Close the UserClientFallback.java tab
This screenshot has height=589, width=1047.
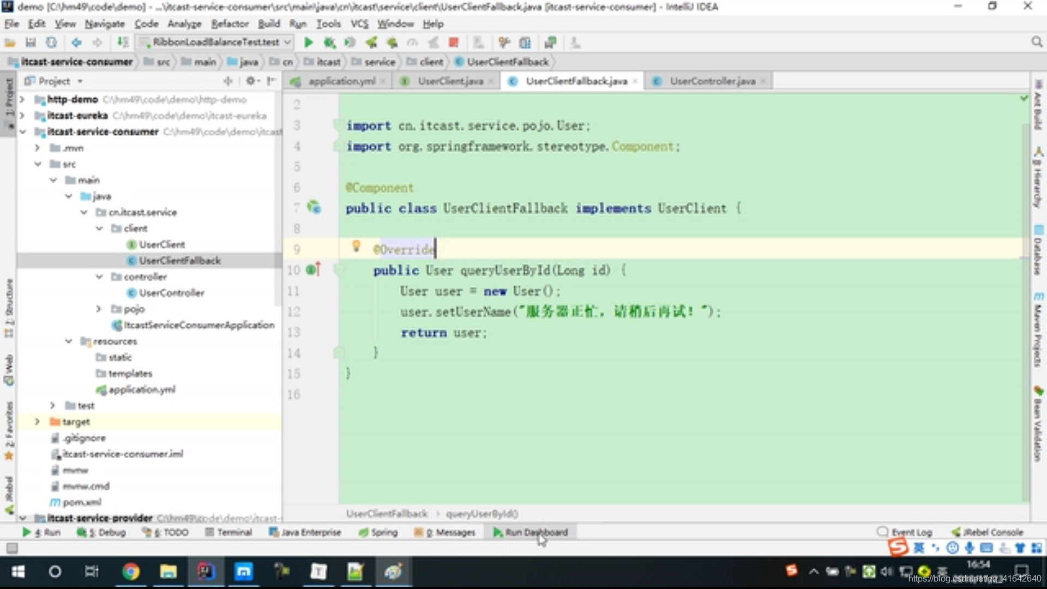click(x=635, y=81)
